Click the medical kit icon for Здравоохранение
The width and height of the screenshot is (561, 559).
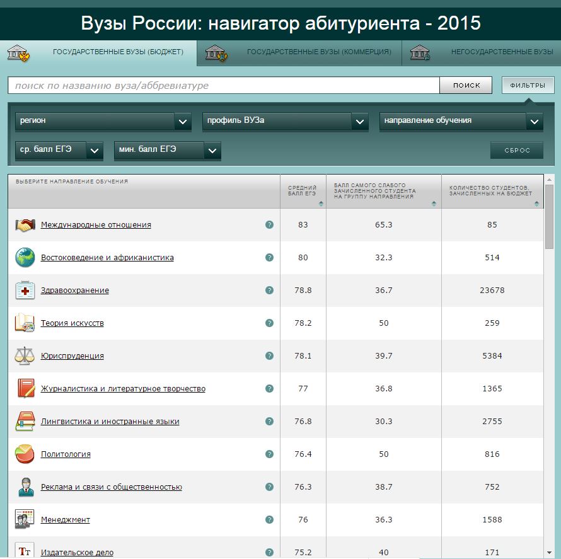click(x=25, y=291)
